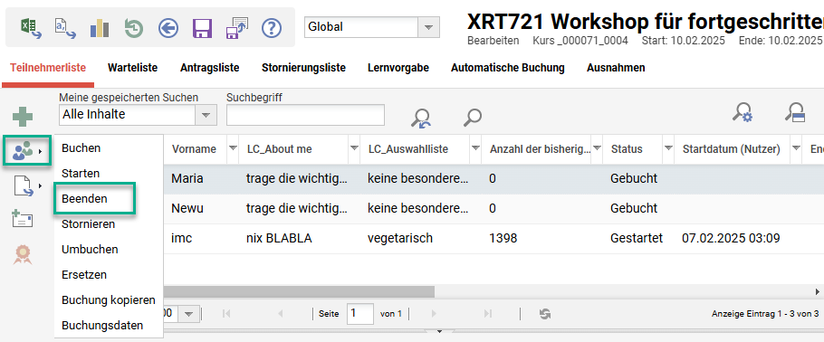Open the Vorname column filter arrow

point(233,148)
